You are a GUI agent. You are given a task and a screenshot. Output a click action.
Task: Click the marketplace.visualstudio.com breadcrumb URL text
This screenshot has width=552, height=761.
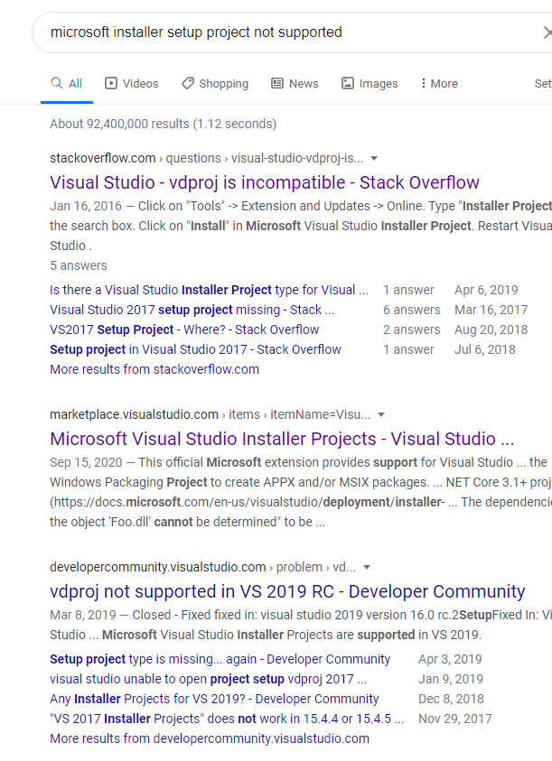(210, 414)
